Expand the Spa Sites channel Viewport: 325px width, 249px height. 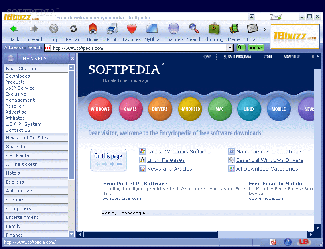click(x=36, y=147)
